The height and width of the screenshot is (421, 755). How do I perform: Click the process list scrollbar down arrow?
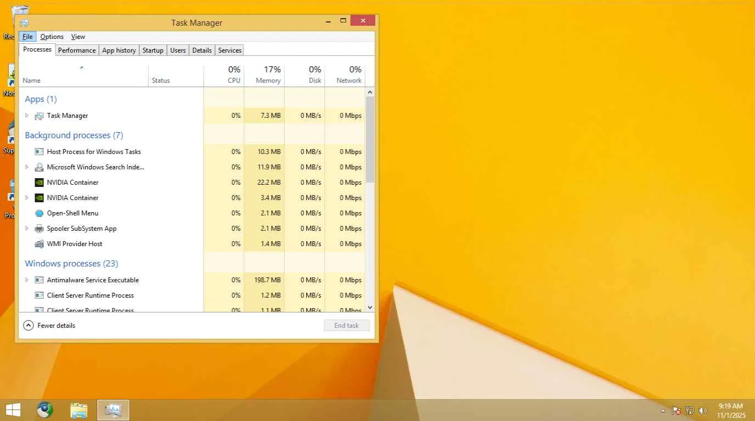pyautogui.click(x=370, y=308)
